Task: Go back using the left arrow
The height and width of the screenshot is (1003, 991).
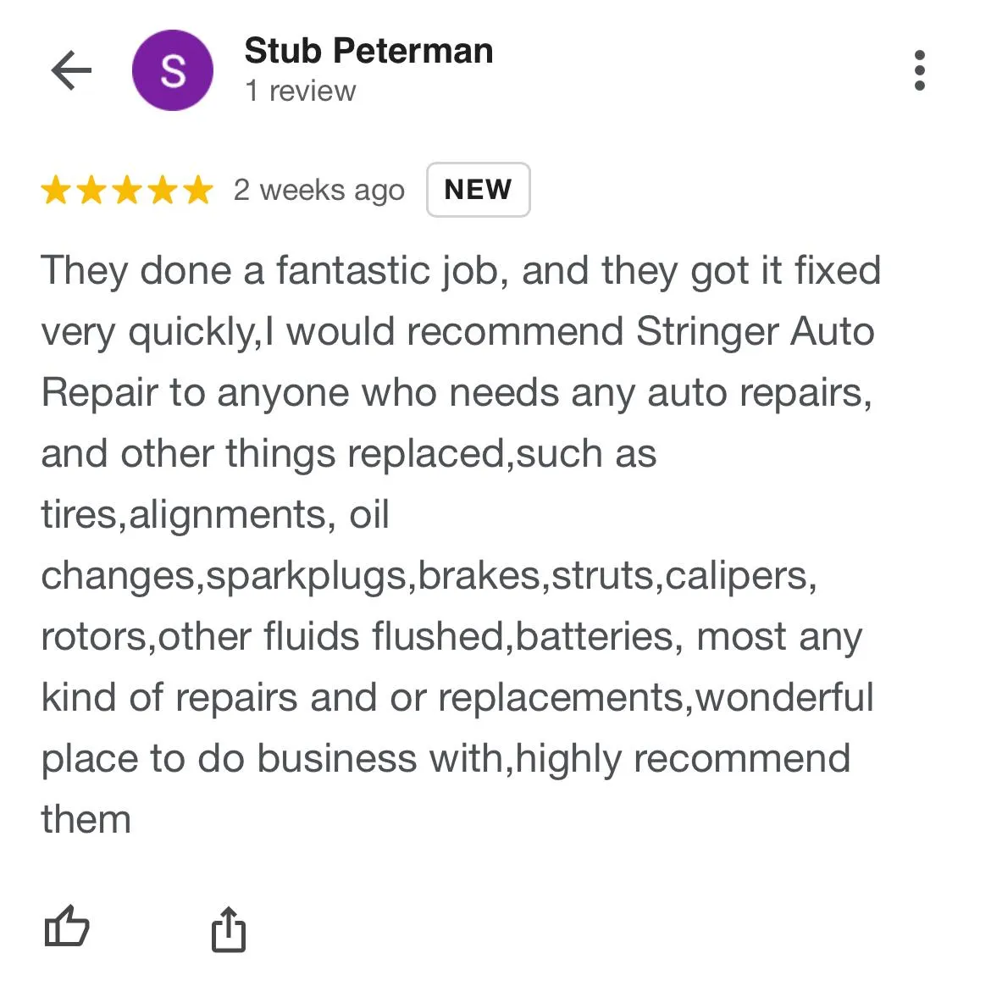Action: coord(72,70)
